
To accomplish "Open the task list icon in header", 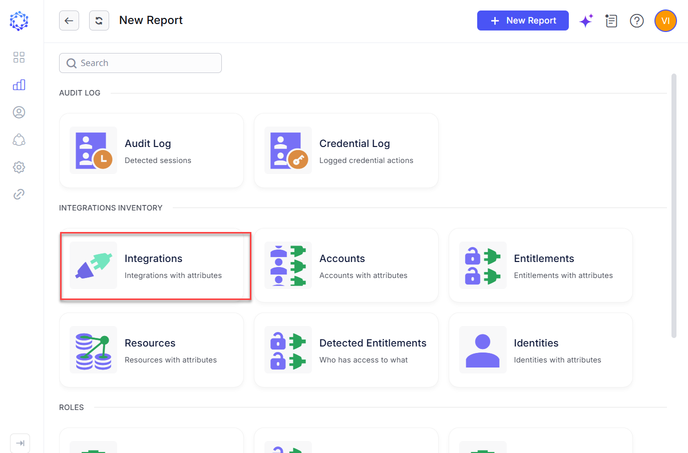I will [x=611, y=20].
